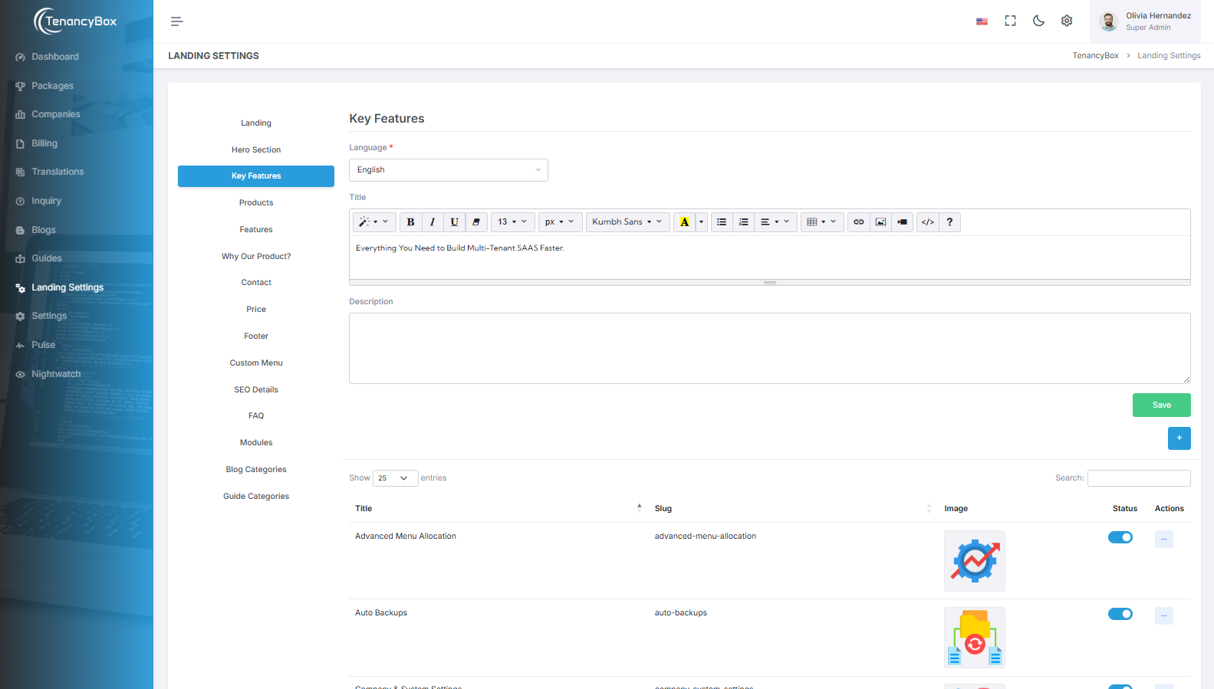1214x689 pixels.
Task: Open Guide Categories tab
Action: (x=256, y=497)
